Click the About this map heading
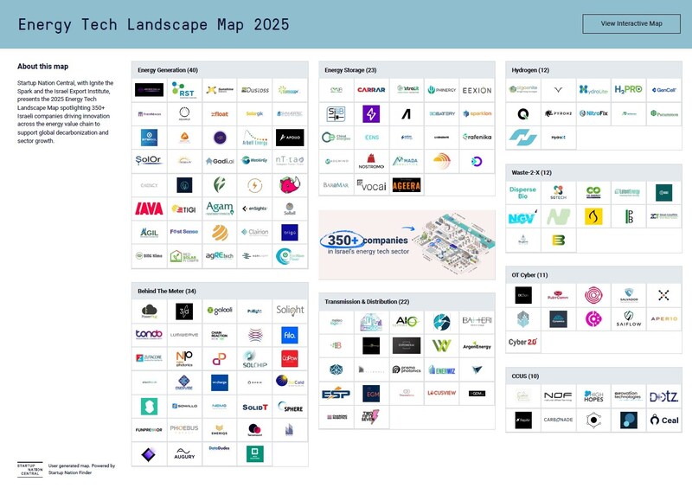Image resolution: width=692 pixels, height=488 pixels. click(x=42, y=67)
